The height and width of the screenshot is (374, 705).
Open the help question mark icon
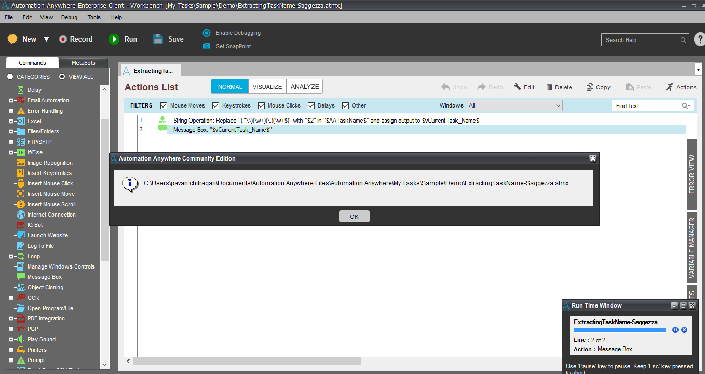[x=699, y=39]
